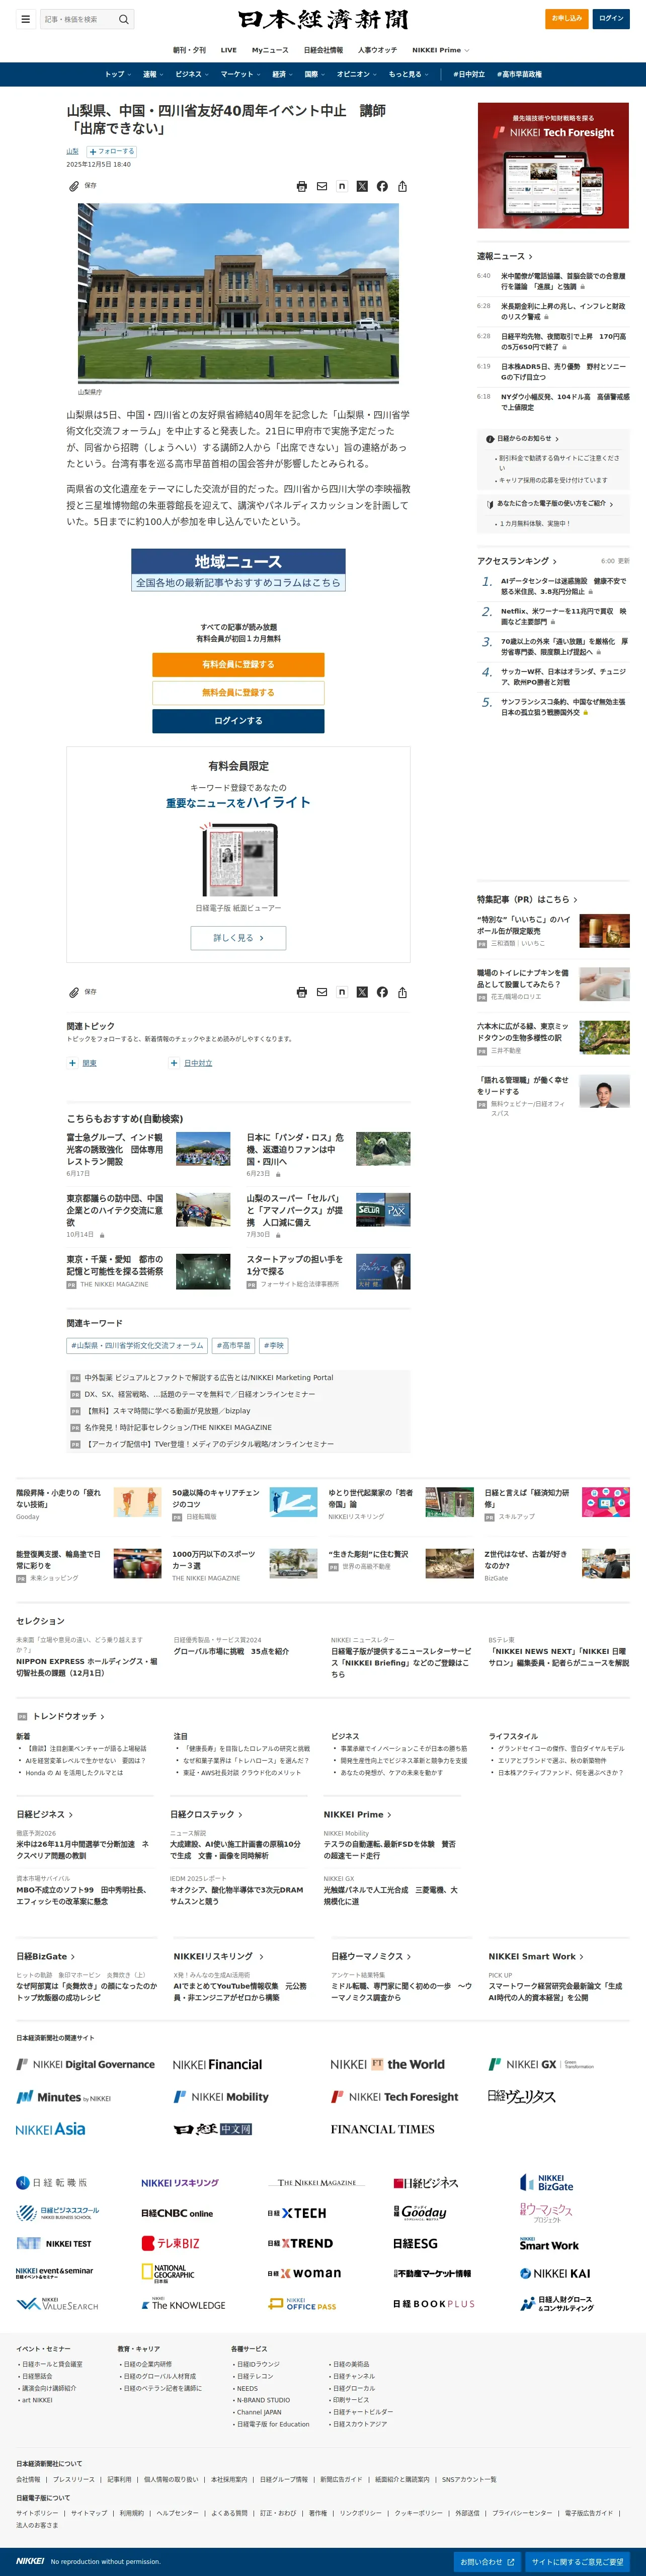Open the 人事ウオッチ header menu item
Screen dimensions: 646x2576
pos(377,50)
